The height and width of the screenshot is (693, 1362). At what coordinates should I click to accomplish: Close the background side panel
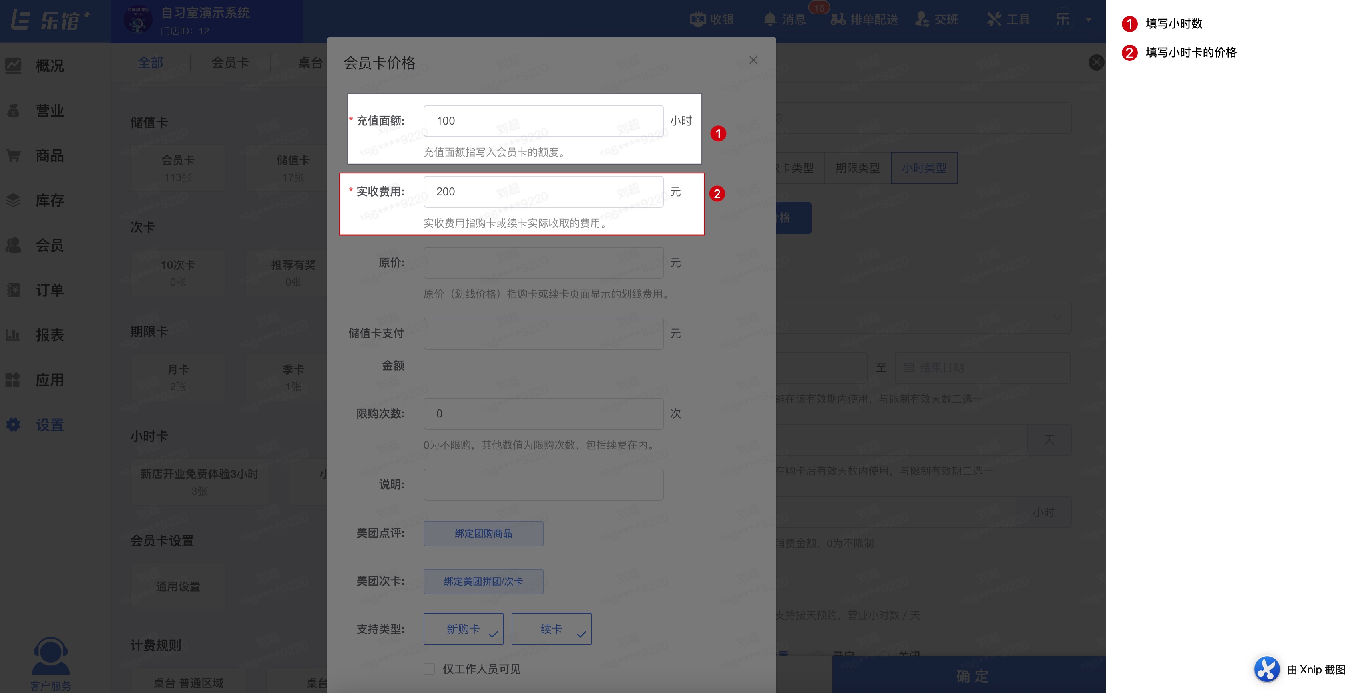coord(1096,62)
